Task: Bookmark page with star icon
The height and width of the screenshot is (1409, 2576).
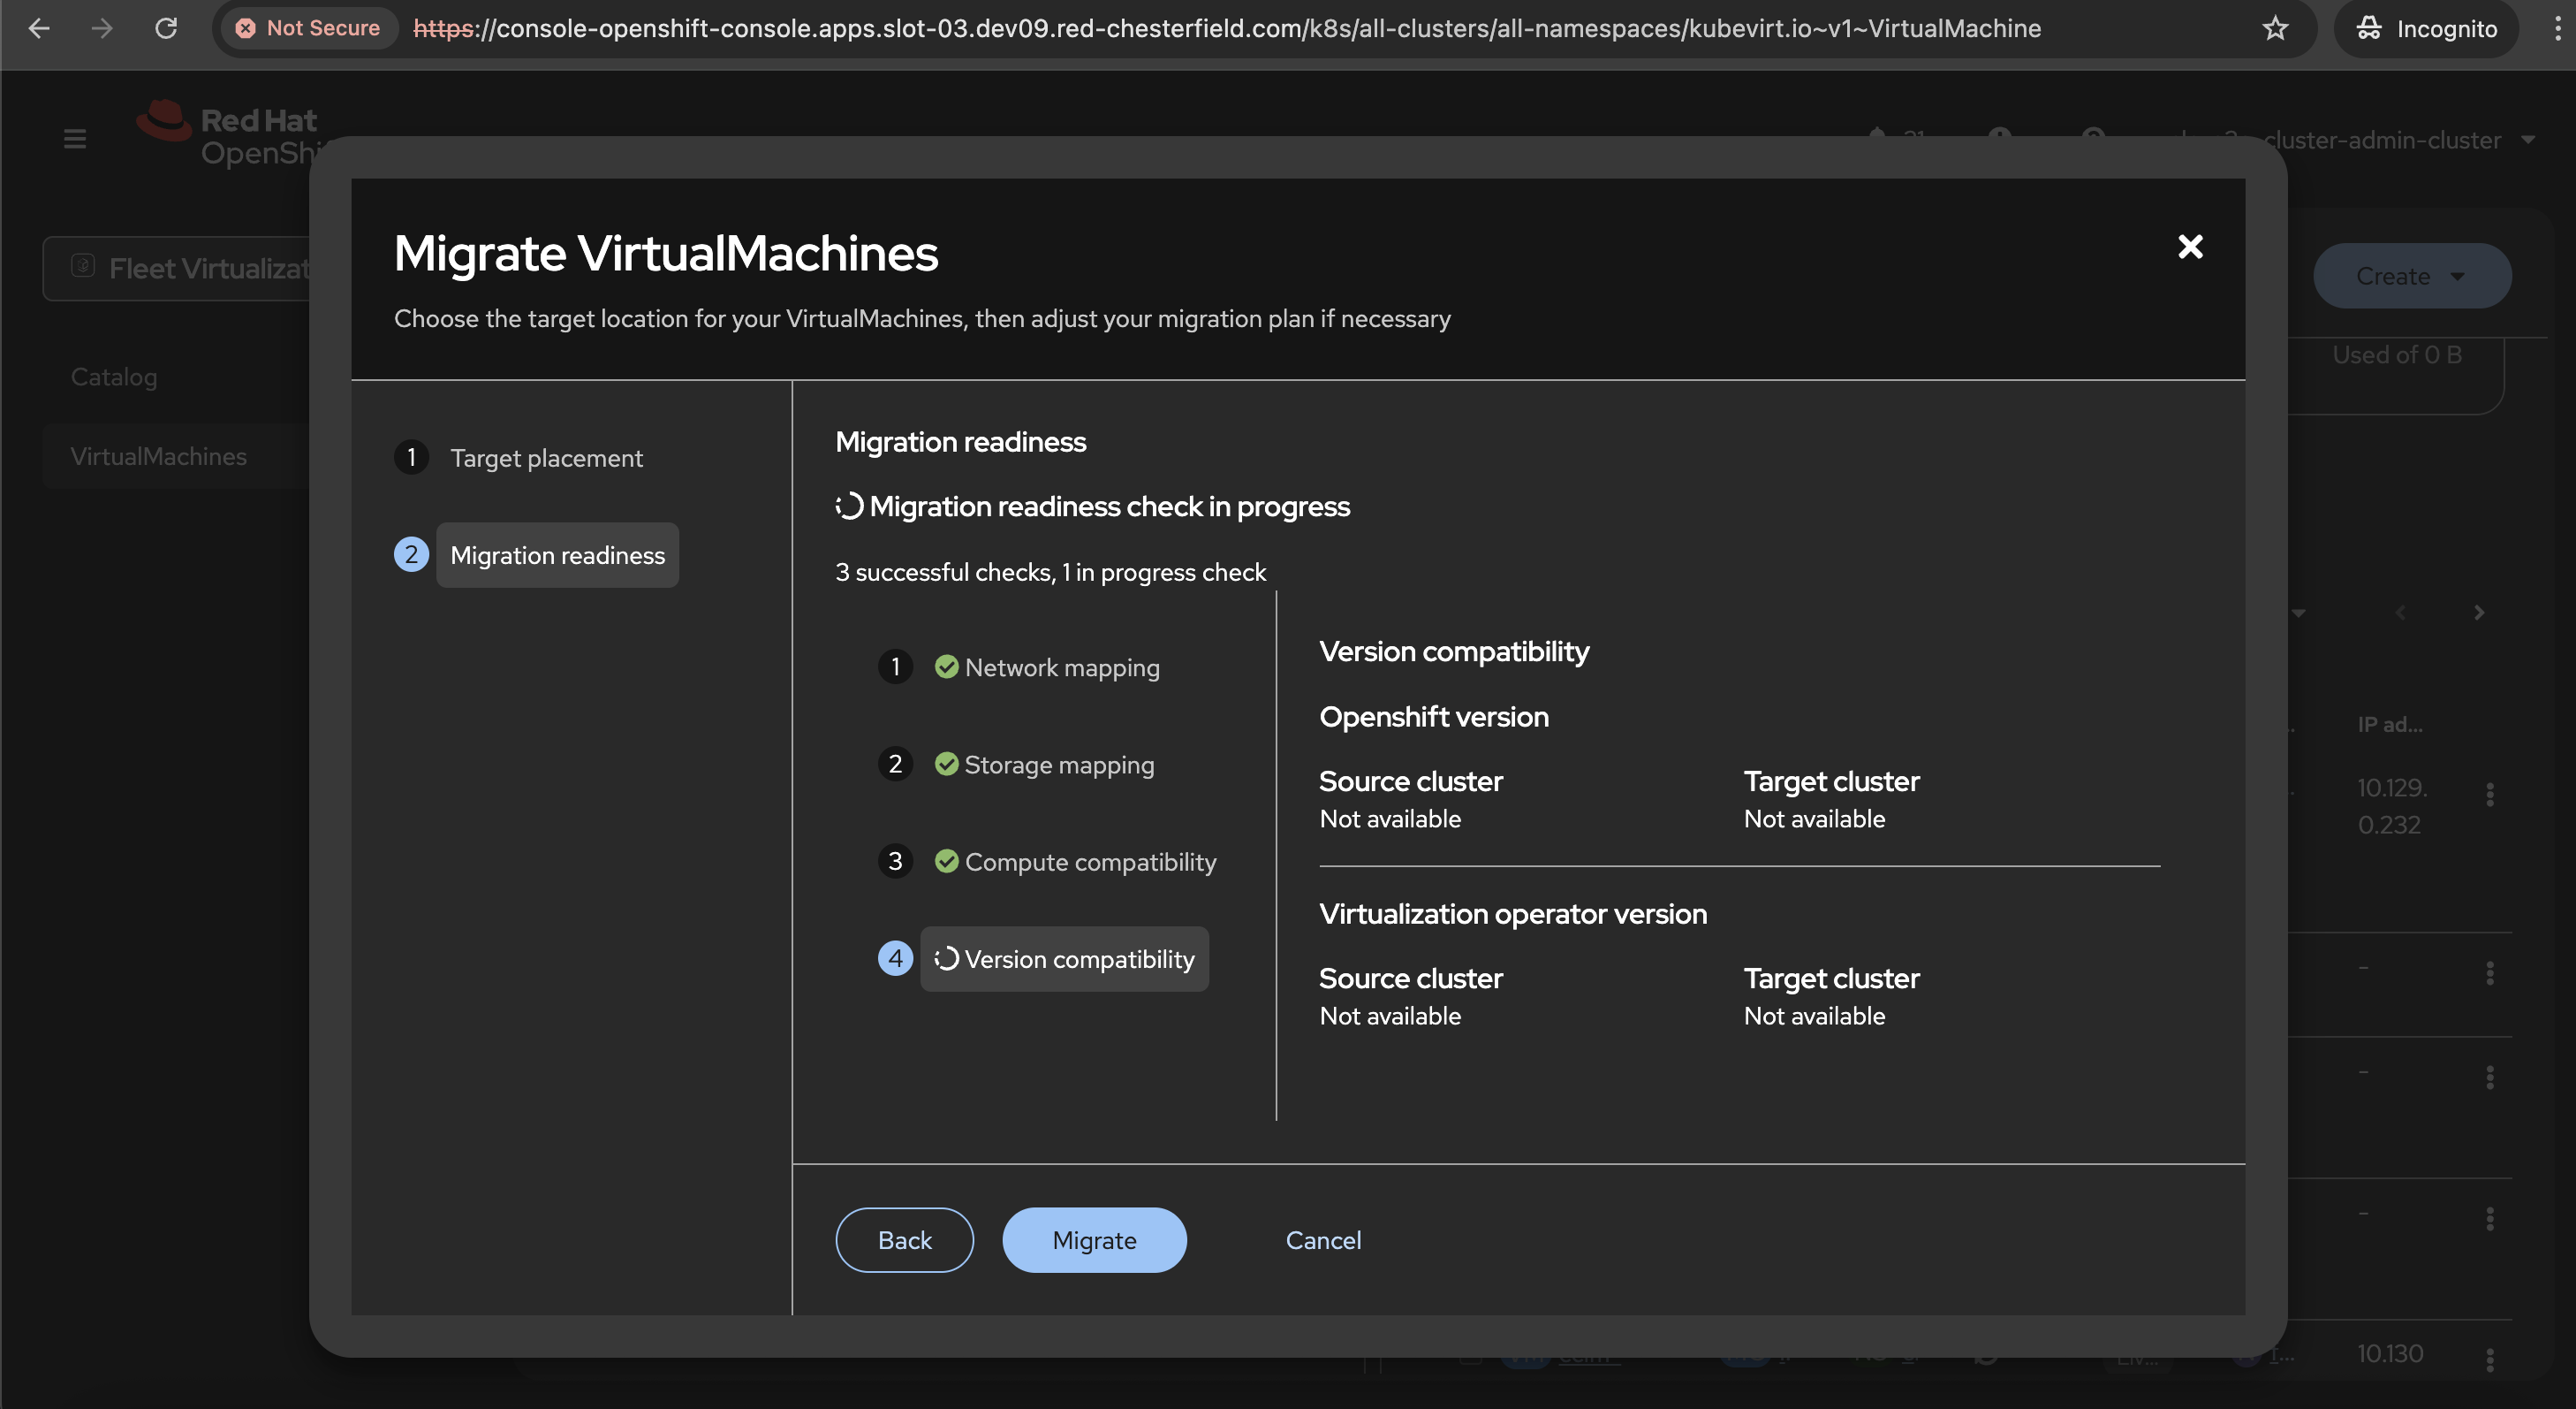Action: [x=2275, y=28]
